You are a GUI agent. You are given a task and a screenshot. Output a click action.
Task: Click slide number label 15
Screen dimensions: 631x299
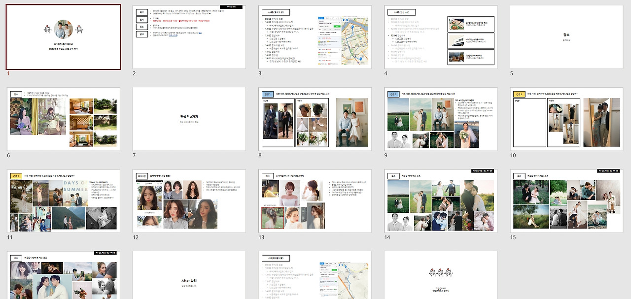pyautogui.click(x=513, y=237)
